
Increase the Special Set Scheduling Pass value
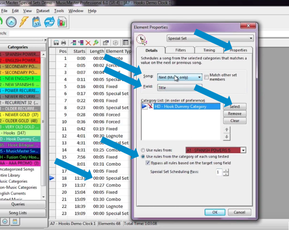(x=226, y=171)
